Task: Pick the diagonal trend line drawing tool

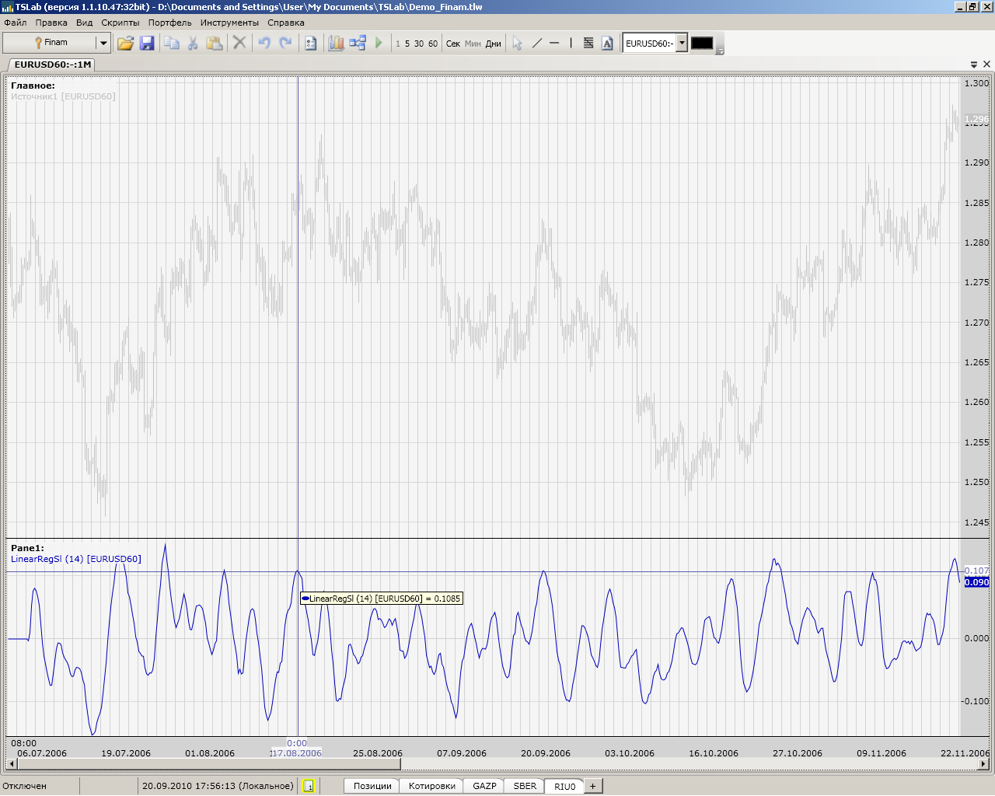Action: (536, 44)
